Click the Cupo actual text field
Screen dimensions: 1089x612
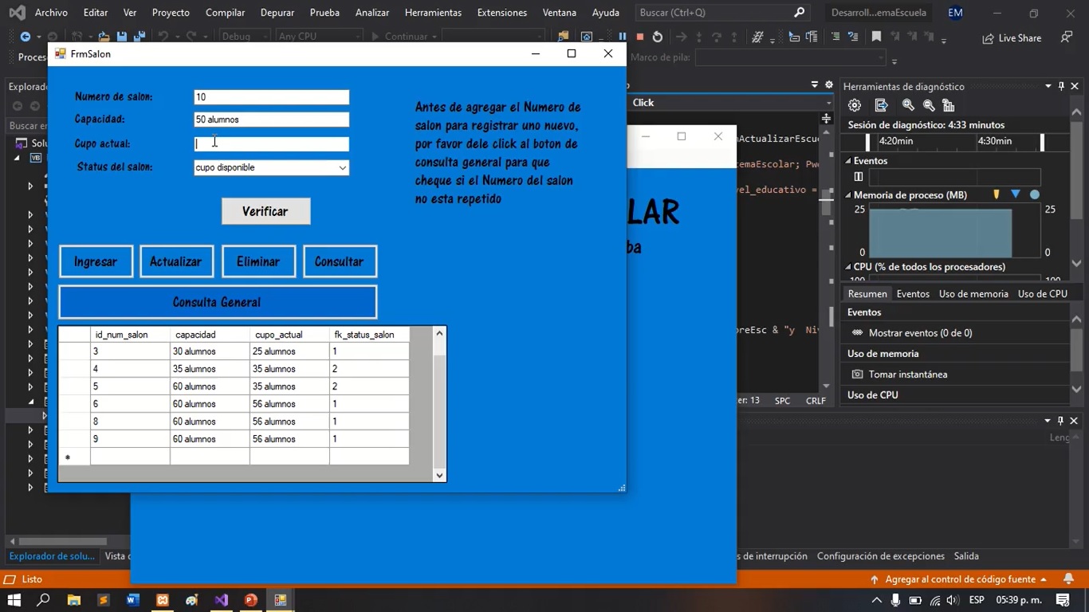(271, 144)
